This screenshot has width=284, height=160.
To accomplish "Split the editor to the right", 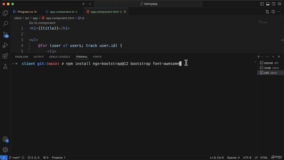I will (x=273, y=12).
